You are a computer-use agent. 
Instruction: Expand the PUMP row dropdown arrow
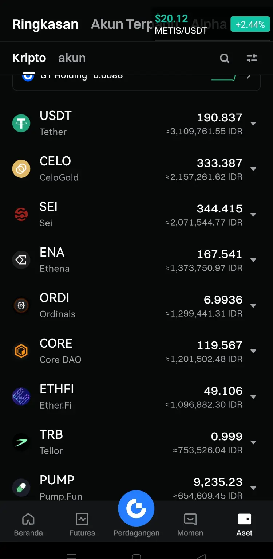click(253, 488)
